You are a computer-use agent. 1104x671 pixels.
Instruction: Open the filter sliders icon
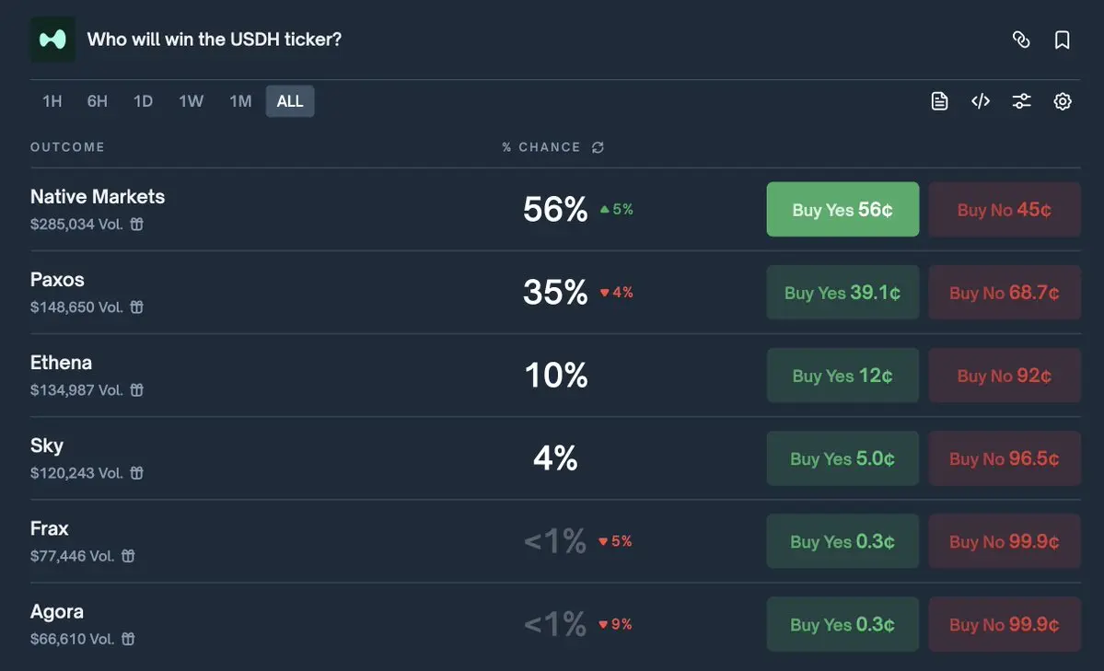click(1021, 101)
